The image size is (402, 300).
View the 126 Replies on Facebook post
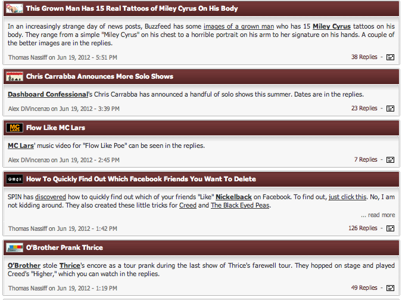(x=363, y=228)
